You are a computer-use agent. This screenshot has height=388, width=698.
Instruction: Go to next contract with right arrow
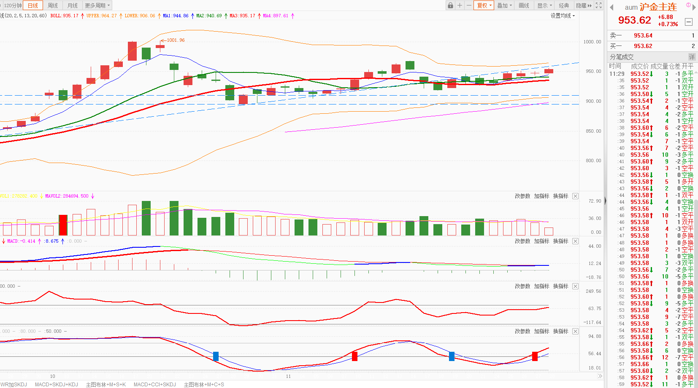(x=694, y=7)
